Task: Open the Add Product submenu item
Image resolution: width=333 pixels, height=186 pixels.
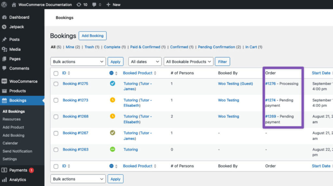Action: pyautogui.click(x=13, y=127)
